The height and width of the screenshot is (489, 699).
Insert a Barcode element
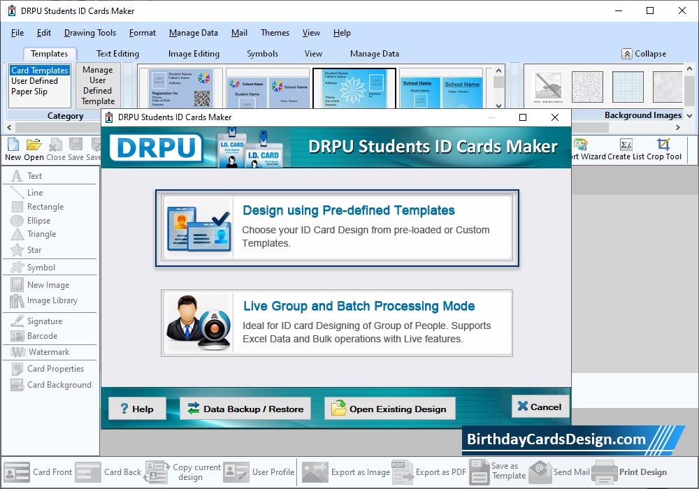34,336
